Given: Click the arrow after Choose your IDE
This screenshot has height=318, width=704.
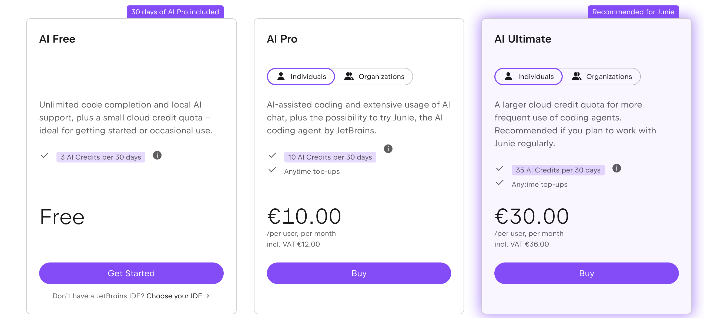Looking at the screenshot, I should tap(207, 296).
